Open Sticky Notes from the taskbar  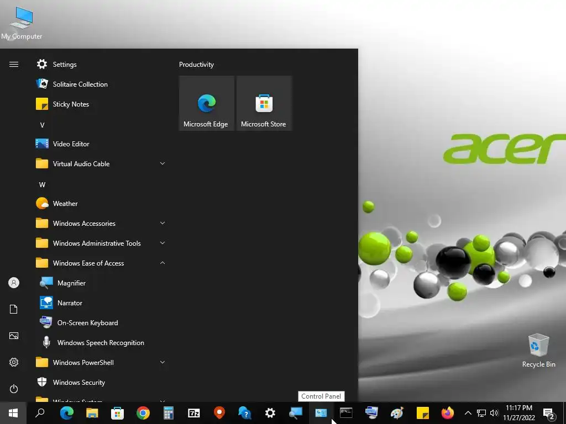coord(422,413)
